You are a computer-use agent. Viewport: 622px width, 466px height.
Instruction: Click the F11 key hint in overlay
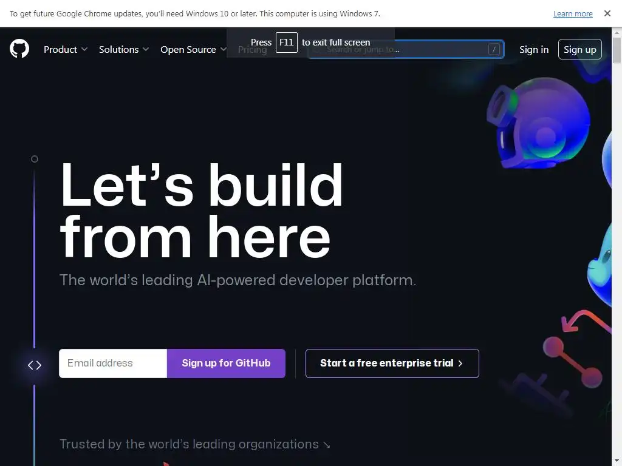tap(287, 42)
